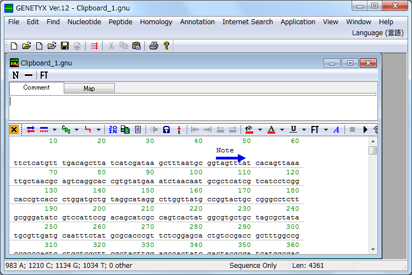Open the underline style dropdown
412x275 pixels.
(x=304, y=129)
